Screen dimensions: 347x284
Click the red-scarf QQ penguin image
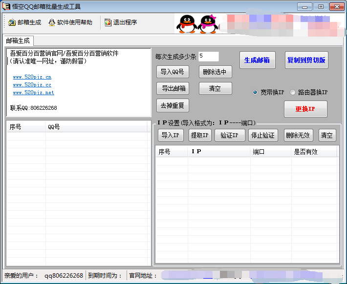tap(186, 24)
